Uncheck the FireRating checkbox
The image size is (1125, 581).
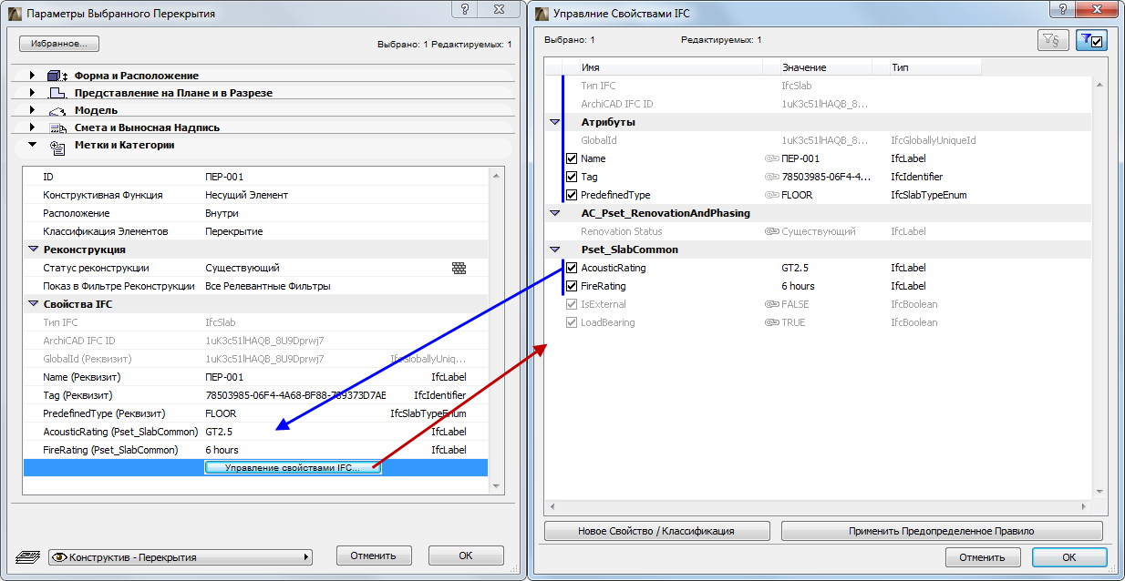coord(572,286)
